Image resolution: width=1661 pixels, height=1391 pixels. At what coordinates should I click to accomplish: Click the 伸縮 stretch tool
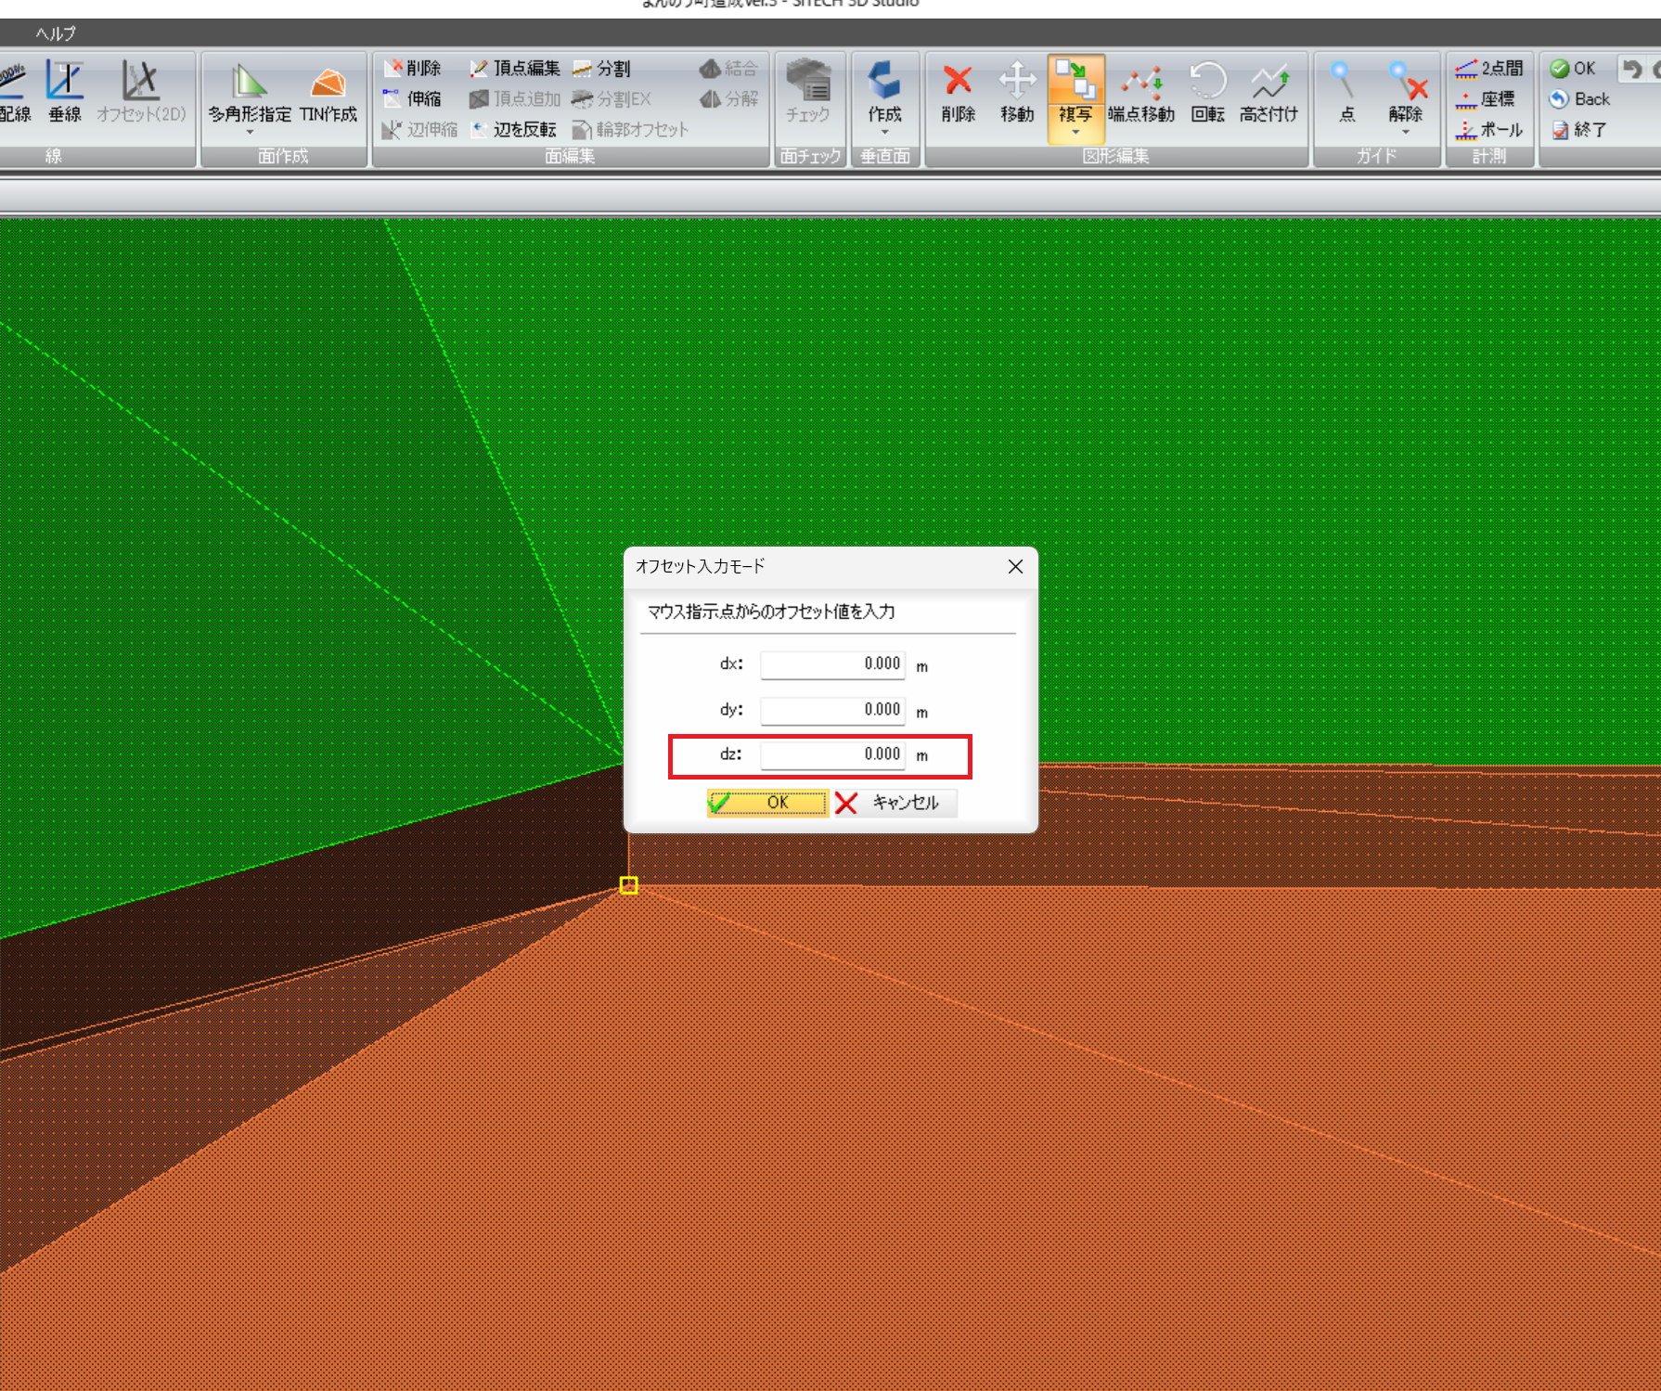coord(412,98)
